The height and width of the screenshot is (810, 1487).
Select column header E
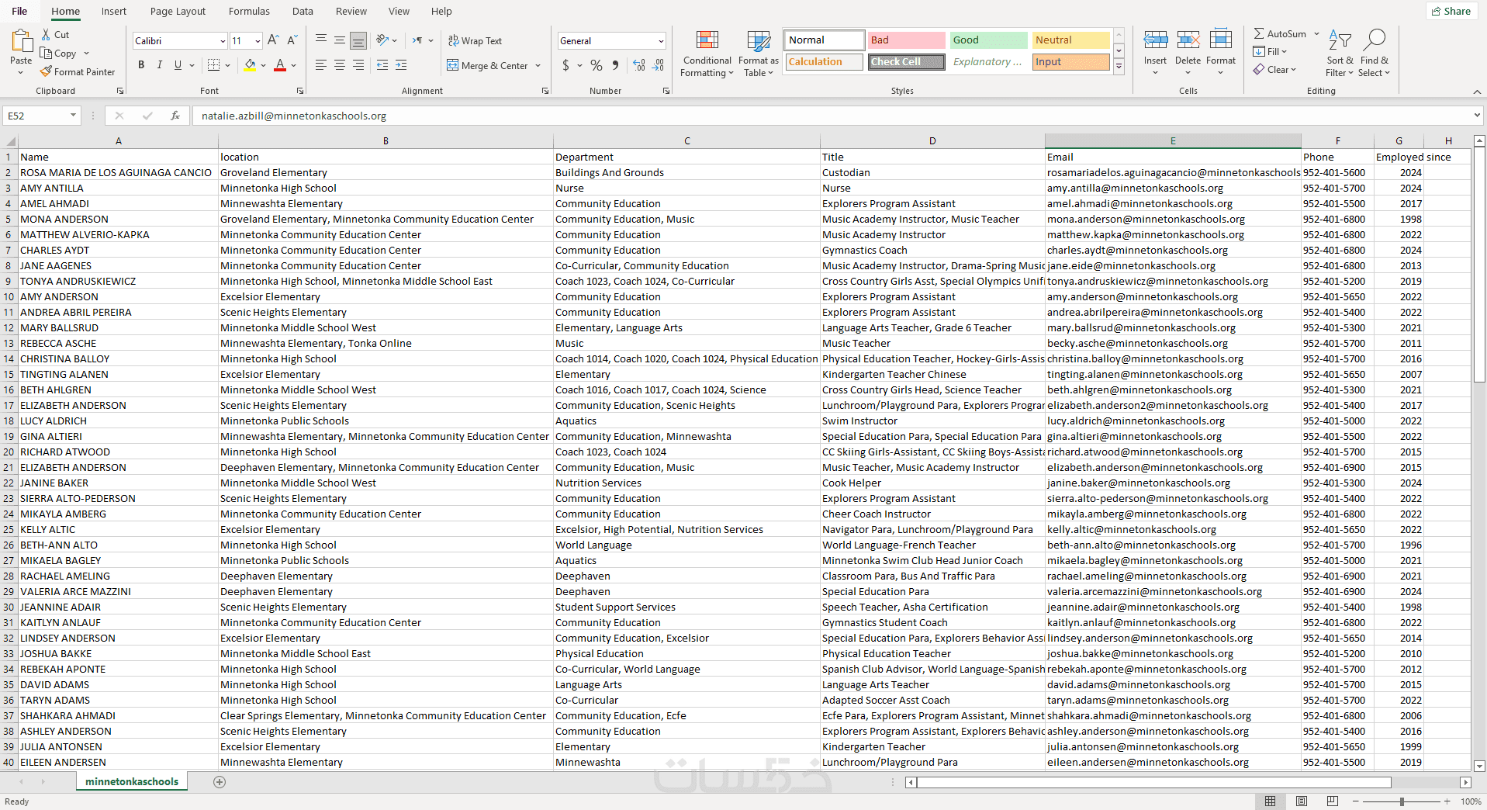(x=1173, y=141)
